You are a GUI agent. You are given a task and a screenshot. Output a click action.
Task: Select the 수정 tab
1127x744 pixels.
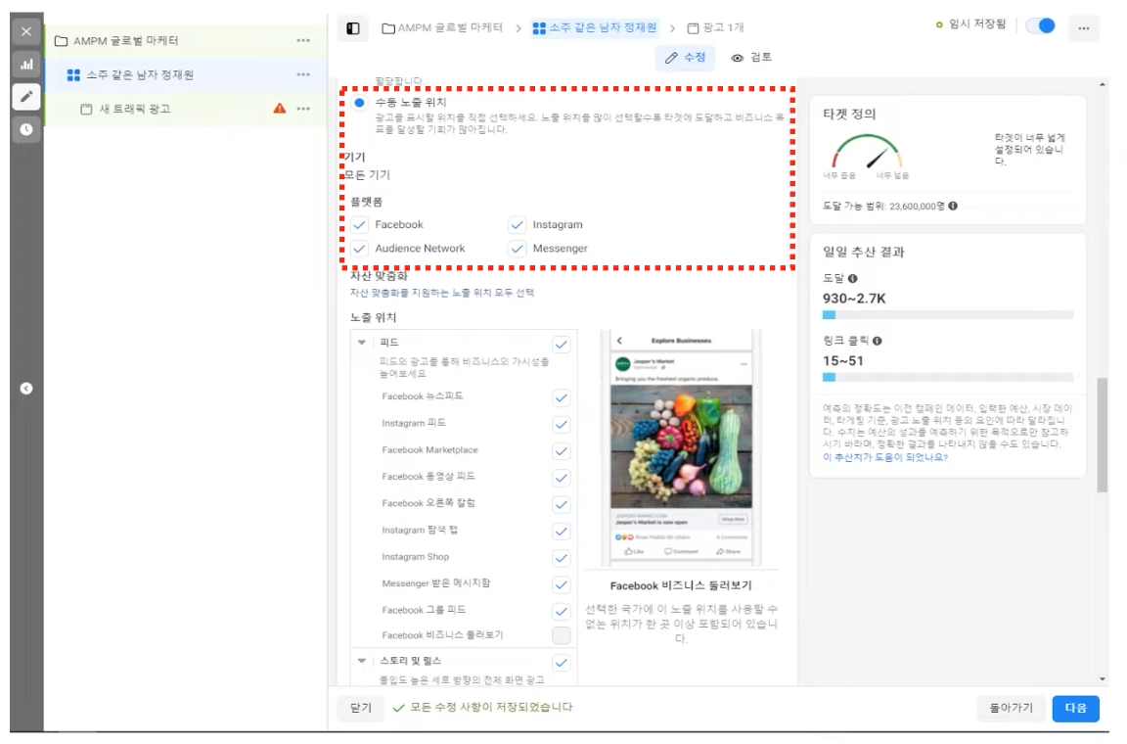(x=685, y=59)
